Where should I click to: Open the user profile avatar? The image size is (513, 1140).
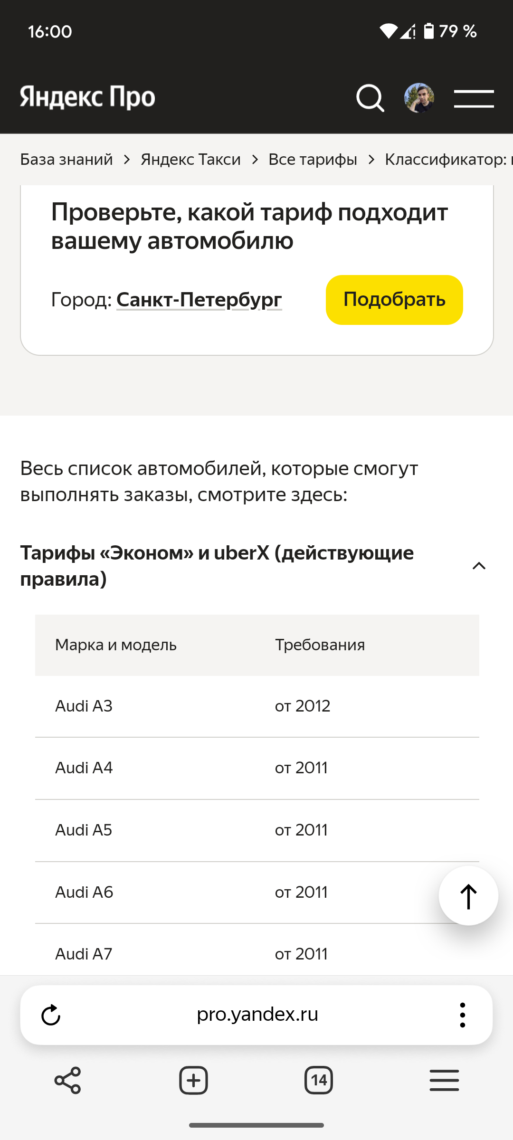click(419, 98)
